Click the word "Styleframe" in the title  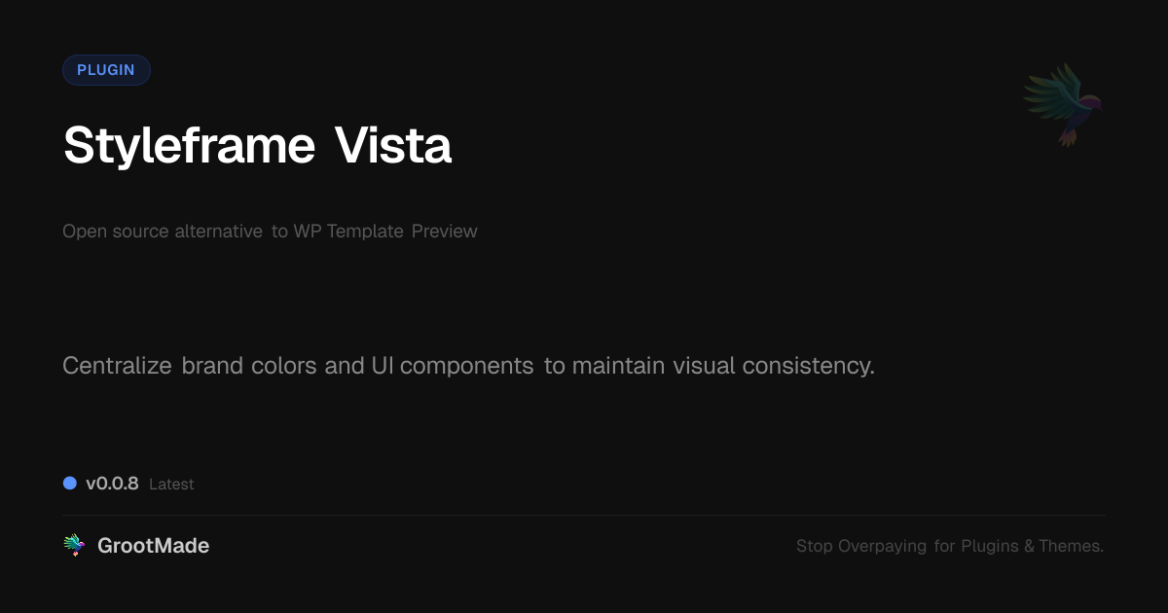tap(189, 146)
